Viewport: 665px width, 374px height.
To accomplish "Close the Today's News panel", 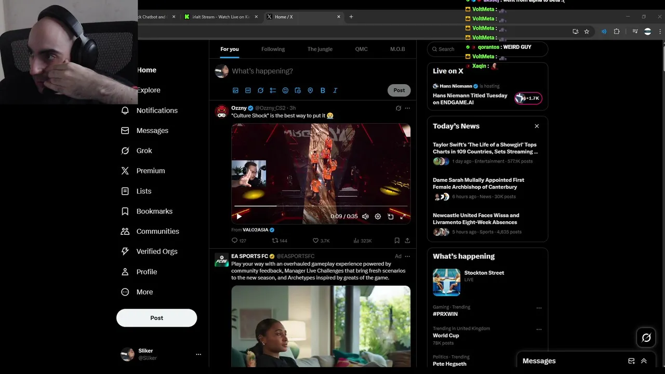I will (537, 126).
